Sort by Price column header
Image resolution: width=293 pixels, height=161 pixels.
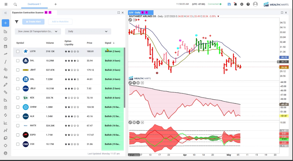90,43
